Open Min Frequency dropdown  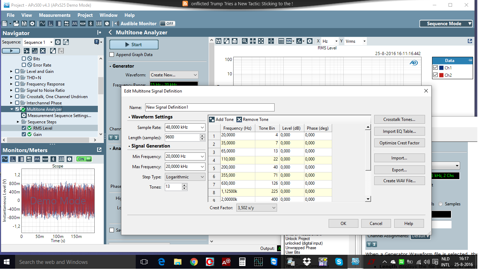point(202,157)
